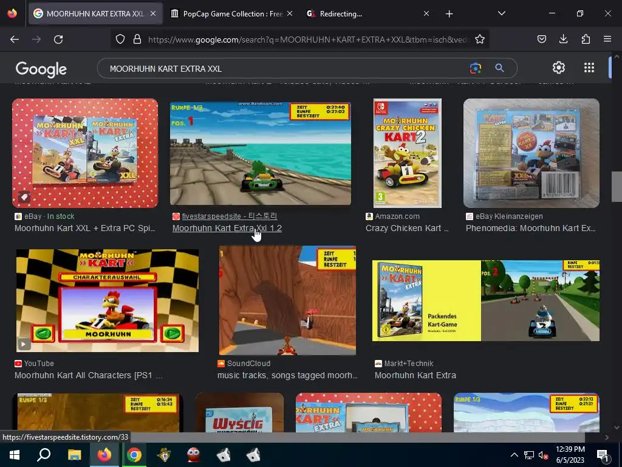
Task: Open the red ball character taskbar app
Action: [x=194, y=455]
